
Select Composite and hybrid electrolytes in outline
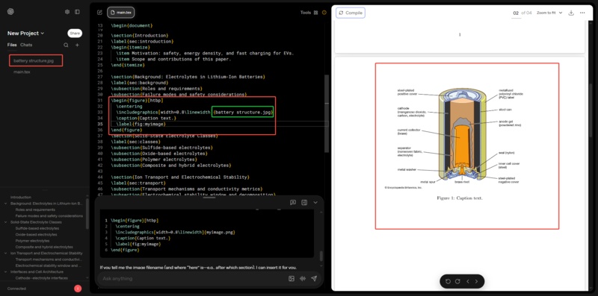[x=44, y=247]
